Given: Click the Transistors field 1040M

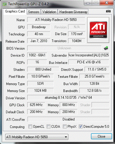Looking at the screenshot, I should (77, 41).
